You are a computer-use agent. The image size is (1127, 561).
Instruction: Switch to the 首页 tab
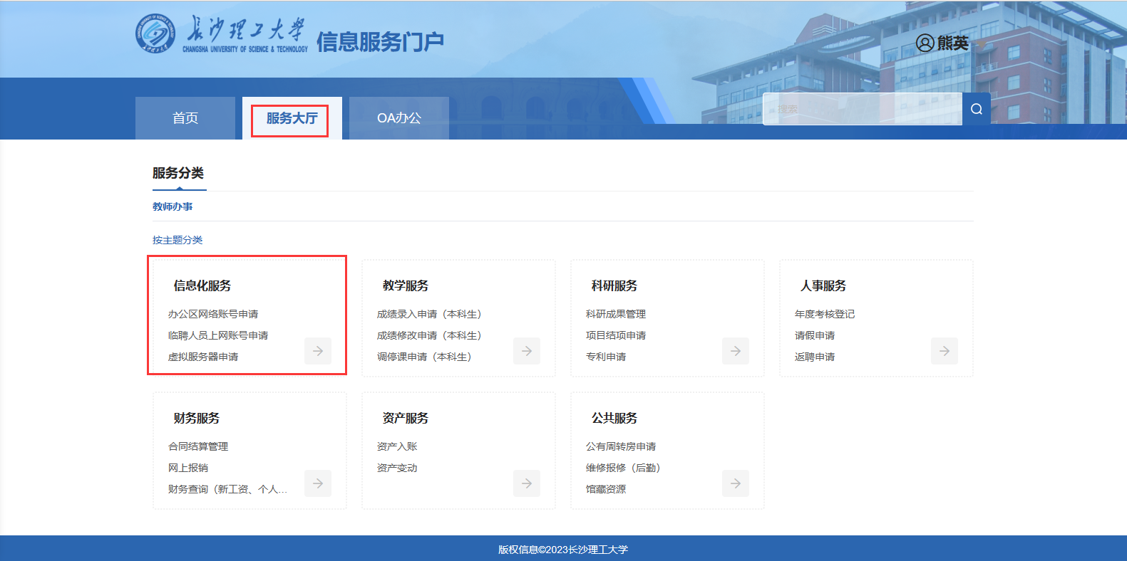[x=185, y=118]
